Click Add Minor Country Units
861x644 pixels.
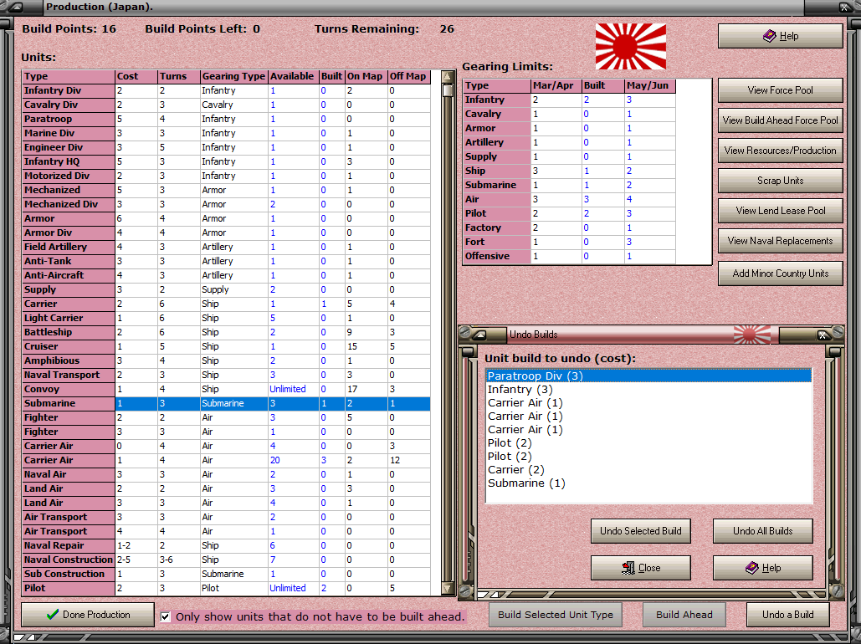tap(781, 273)
